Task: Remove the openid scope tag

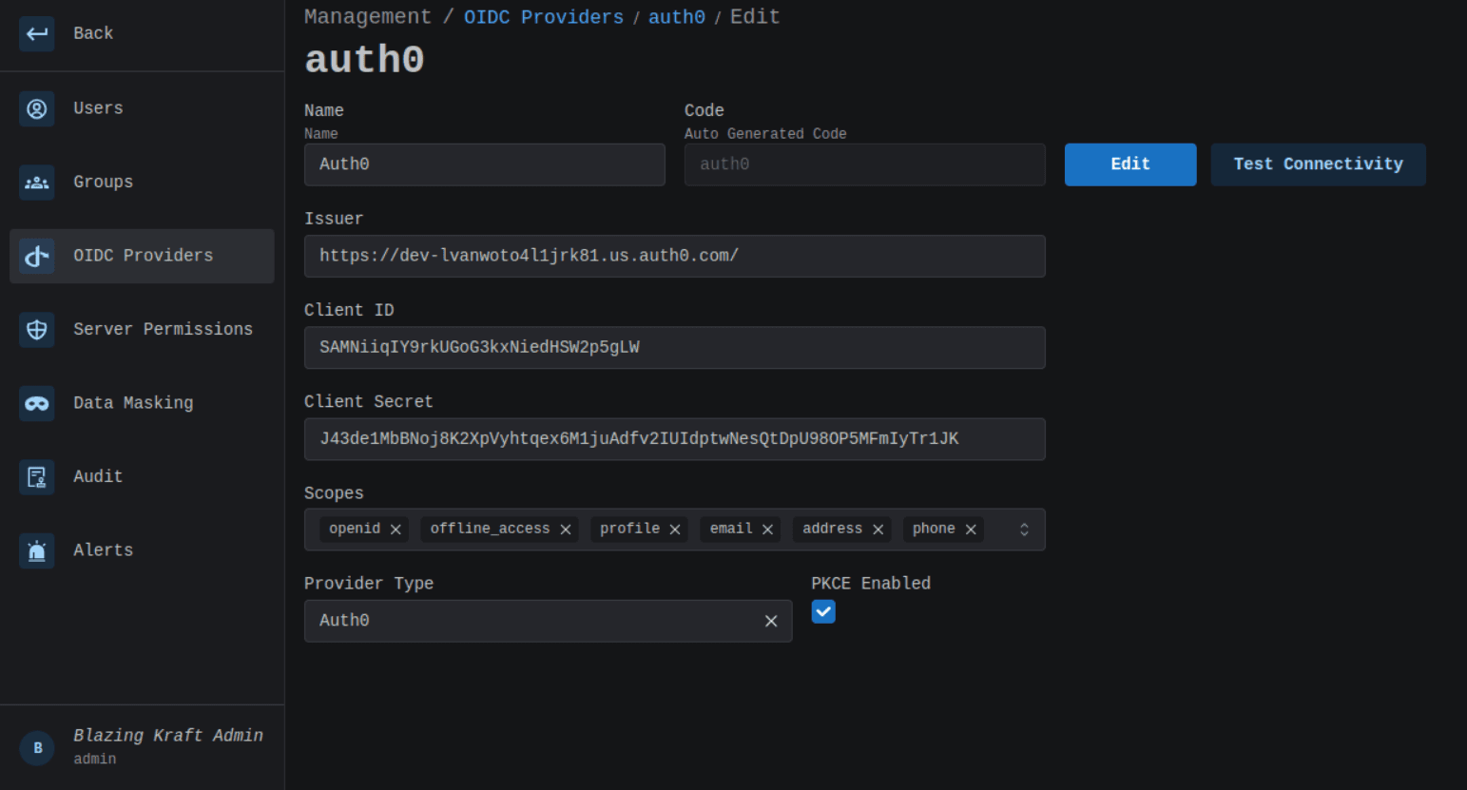Action: [x=396, y=530]
